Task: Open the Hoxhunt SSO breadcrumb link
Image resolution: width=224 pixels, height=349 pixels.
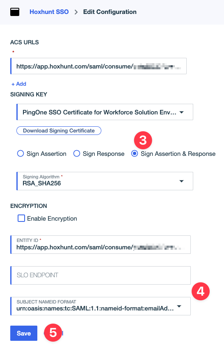Action: click(x=49, y=12)
